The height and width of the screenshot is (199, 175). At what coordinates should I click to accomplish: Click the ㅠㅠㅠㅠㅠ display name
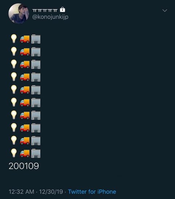45,11
